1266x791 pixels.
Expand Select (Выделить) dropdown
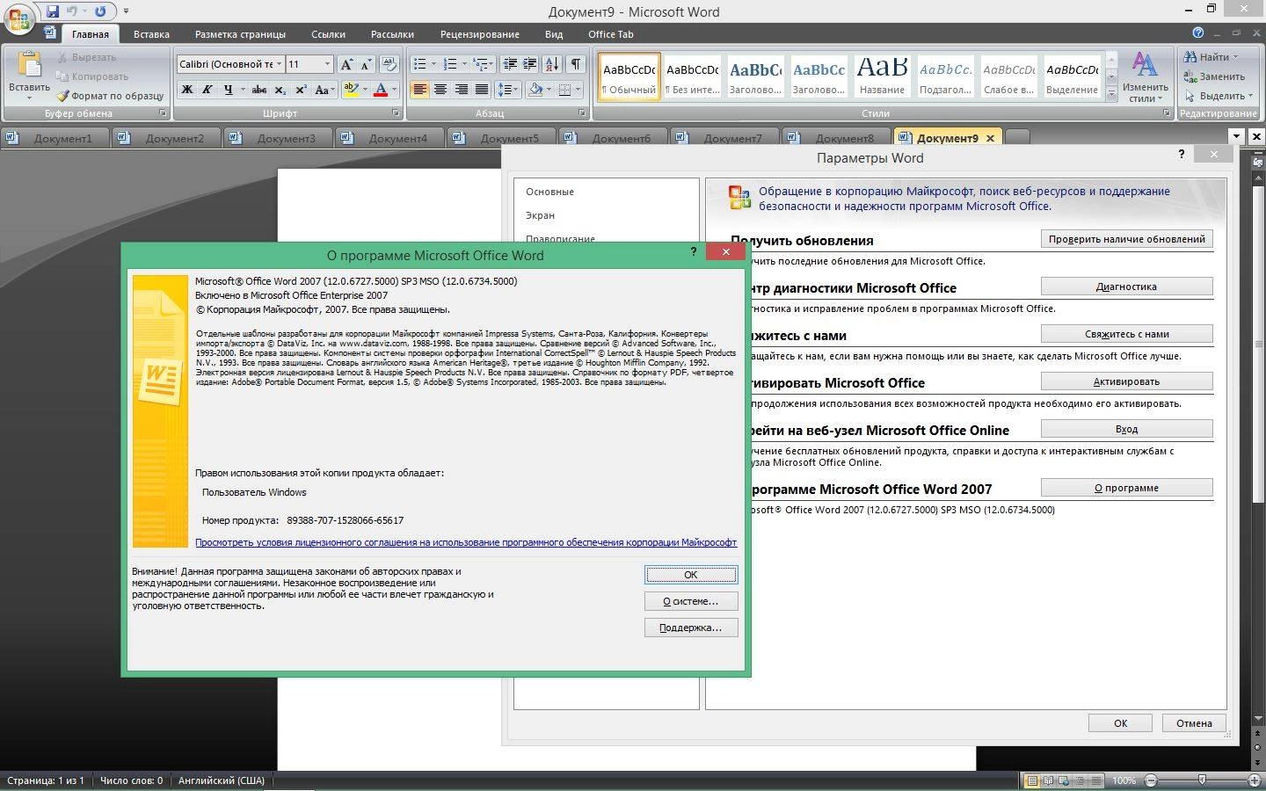pos(1251,96)
